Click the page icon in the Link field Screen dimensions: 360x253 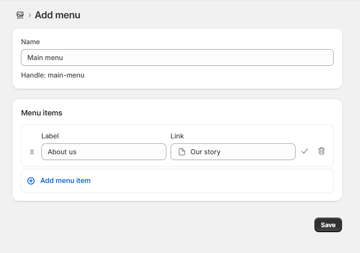(182, 152)
